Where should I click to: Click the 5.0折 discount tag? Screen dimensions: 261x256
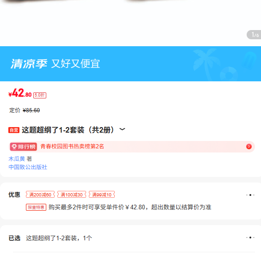click(x=40, y=95)
